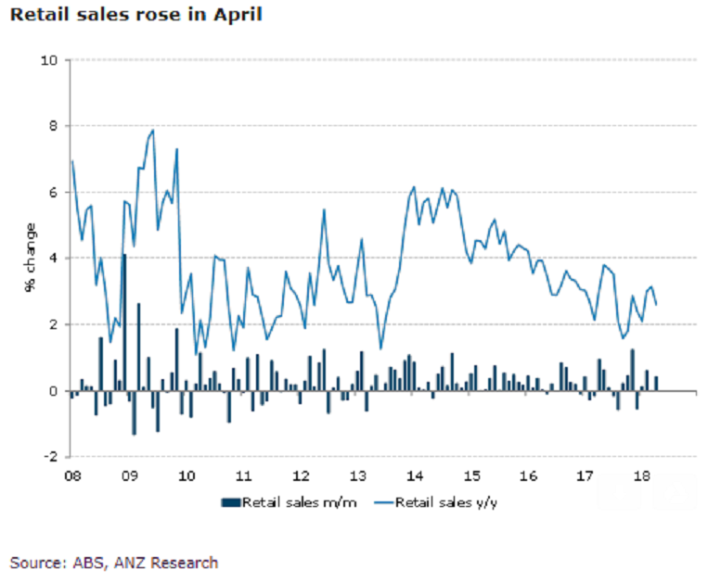Click the 09 year label on x-axis

pos(130,476)
